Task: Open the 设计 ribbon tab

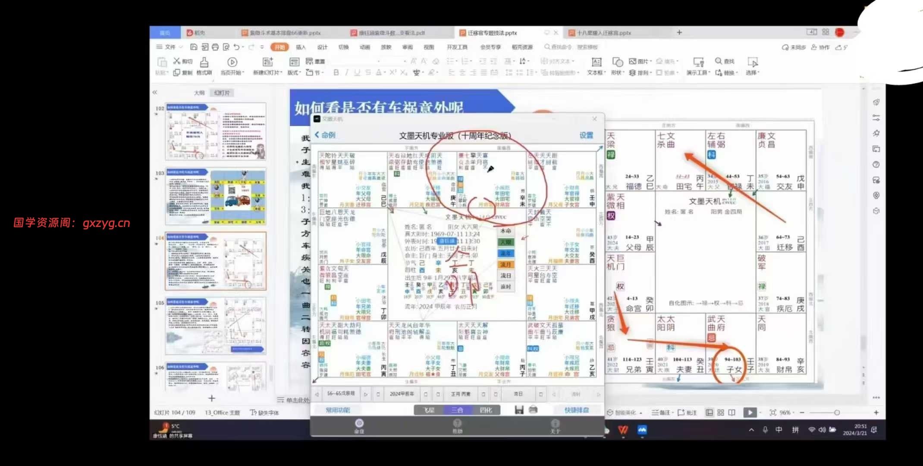Action: [322, 47]
